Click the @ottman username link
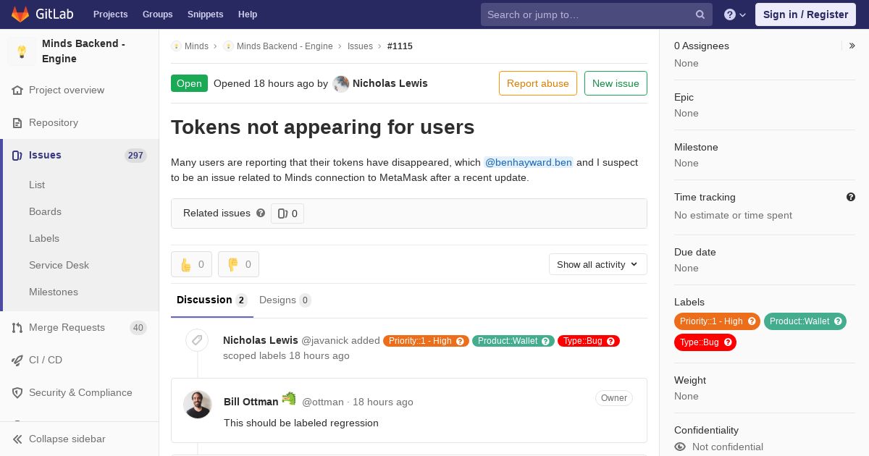The width and height of the screenshot is (869, 456). [323, 402]
